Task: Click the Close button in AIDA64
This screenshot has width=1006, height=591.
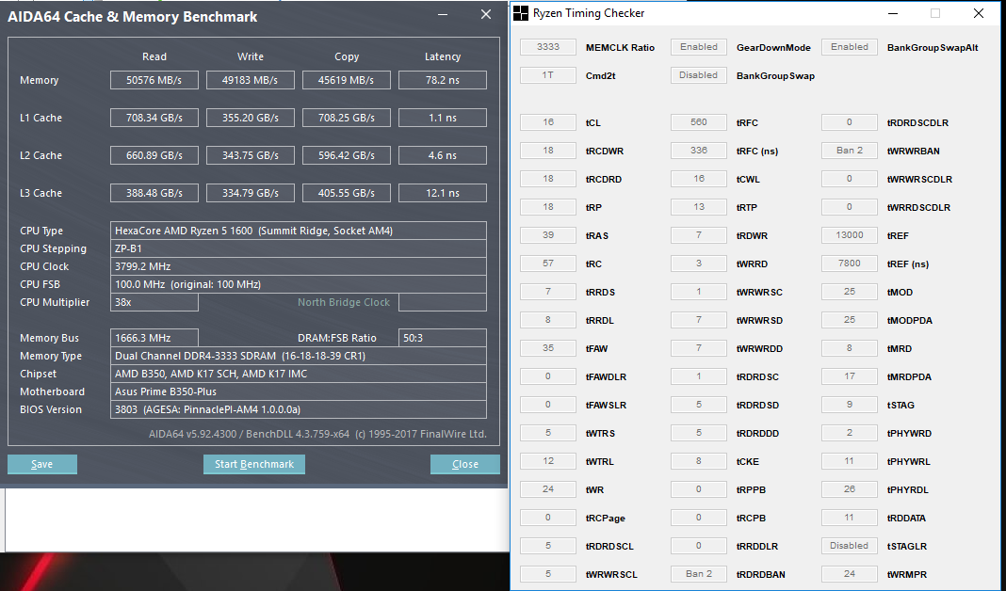Action: coord(465,464)
